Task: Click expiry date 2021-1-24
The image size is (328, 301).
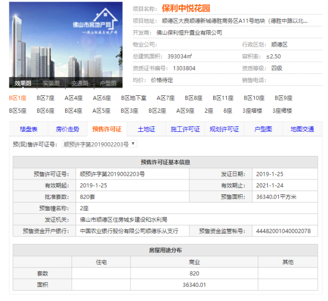Action: point(270,186)
